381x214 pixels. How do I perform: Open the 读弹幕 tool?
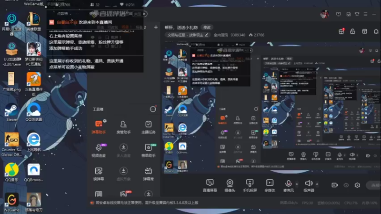99,174
